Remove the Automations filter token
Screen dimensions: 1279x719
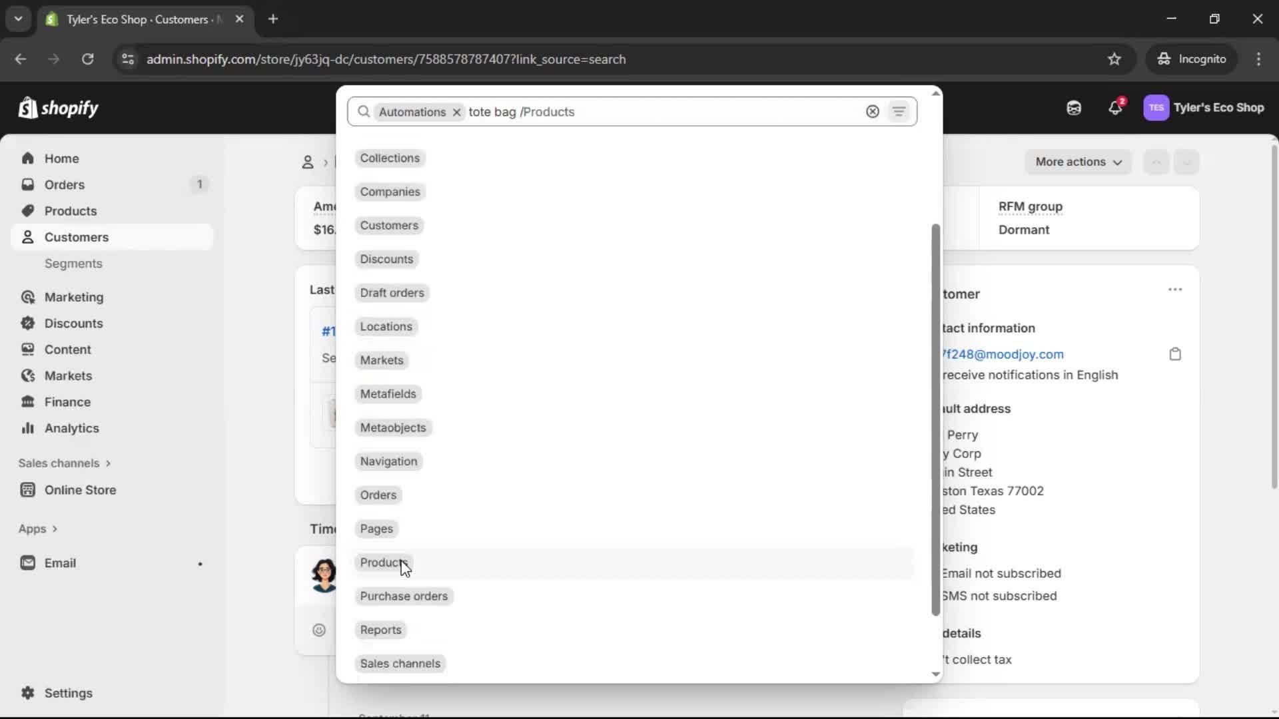point(456,113)
